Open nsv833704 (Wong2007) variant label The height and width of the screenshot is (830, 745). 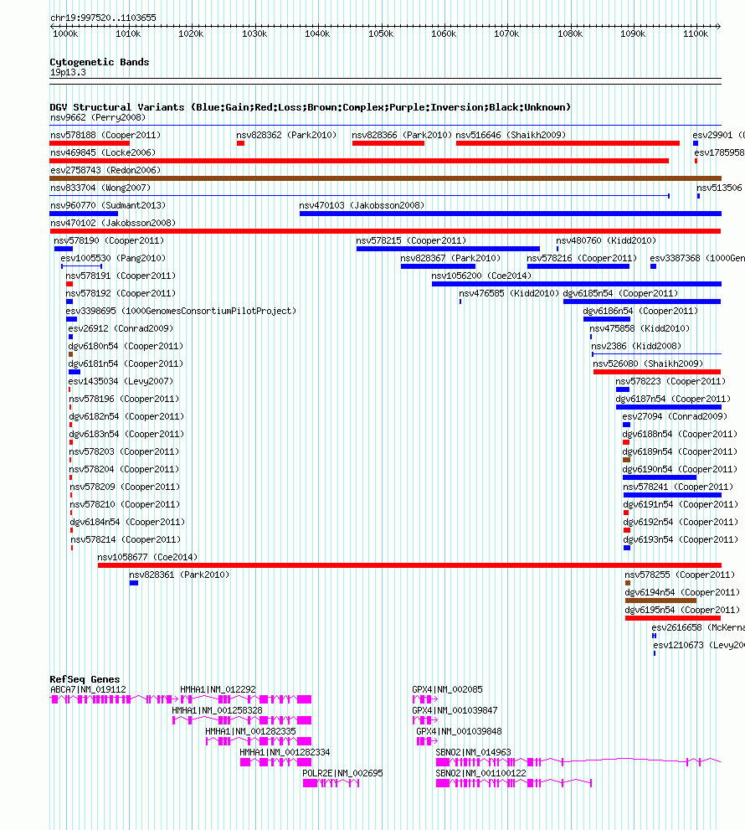coord(100,188)
